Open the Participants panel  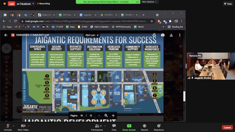pyautogui.click(x=97, y=127)
